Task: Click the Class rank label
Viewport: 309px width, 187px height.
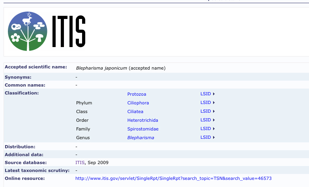Action: coord(82,111)
